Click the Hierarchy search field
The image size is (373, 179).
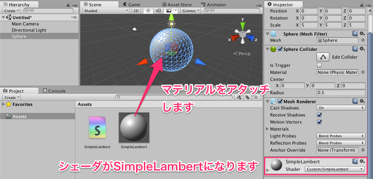tap(49, 11)
